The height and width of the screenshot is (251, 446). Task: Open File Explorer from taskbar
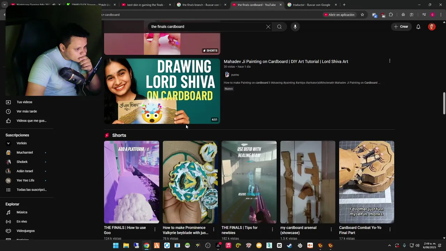point(126,245)
